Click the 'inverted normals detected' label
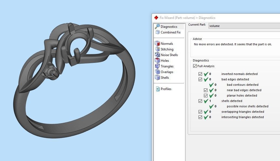 pos(240,74)
